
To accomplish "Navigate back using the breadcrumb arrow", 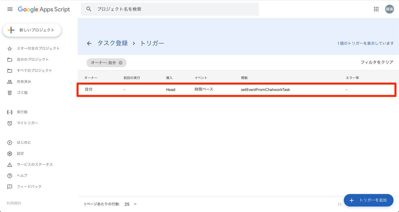I will click(x=89, y=43).
